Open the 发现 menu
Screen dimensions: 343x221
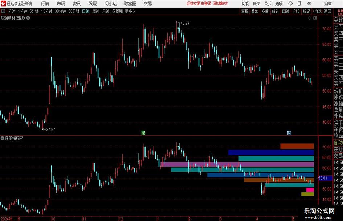[93, 4]
